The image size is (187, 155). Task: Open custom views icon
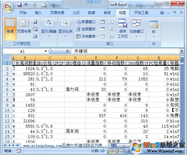pyautogui.click(x=35, y=29)
